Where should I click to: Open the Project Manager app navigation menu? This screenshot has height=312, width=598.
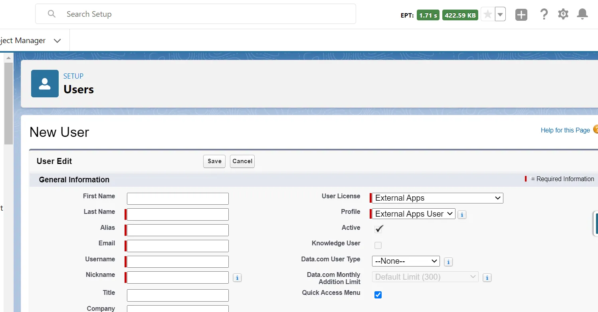(x=57, y=40)
